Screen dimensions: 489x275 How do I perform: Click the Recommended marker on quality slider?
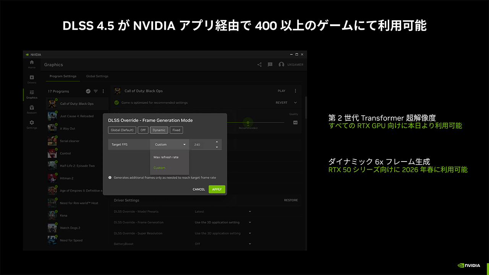pos(248,123)
